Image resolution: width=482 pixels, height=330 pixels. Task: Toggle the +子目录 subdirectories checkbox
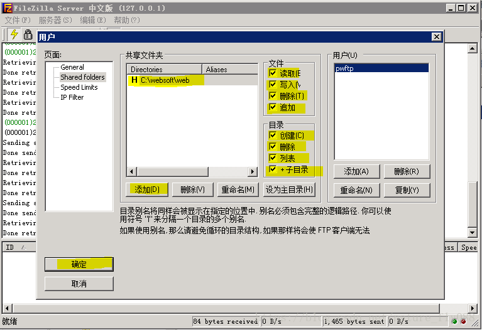[273, 169]
